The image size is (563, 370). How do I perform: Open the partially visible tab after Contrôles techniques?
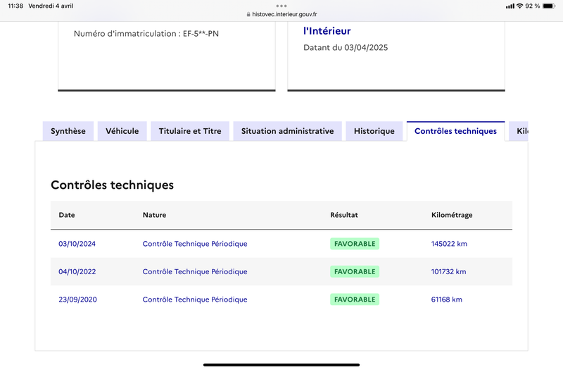pyautogui.click(x=521, y=131)
